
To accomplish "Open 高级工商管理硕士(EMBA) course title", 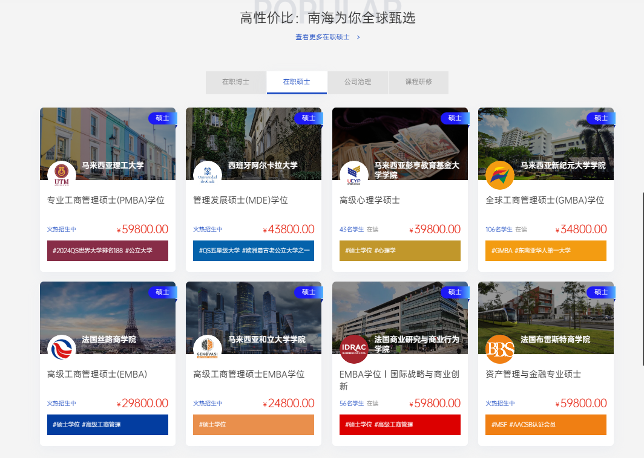I will point(97,375).
